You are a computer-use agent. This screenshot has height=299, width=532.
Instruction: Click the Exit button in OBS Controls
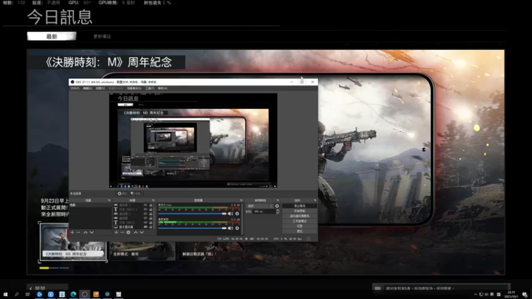pos(300,231)
